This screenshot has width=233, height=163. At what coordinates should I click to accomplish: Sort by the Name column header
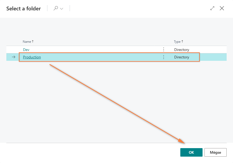point(27,42)
